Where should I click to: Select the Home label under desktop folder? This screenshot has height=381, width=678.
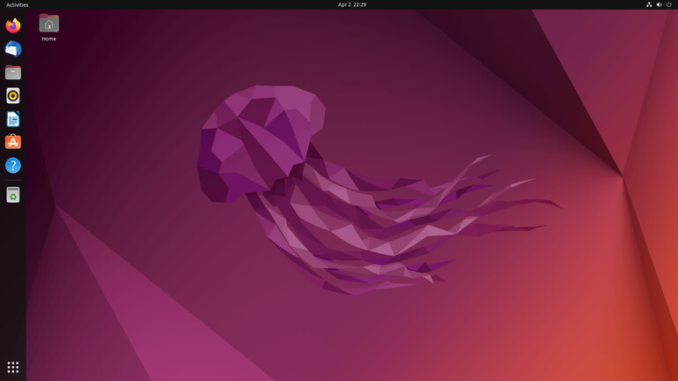pyautogui.click(x=49, y=39)
